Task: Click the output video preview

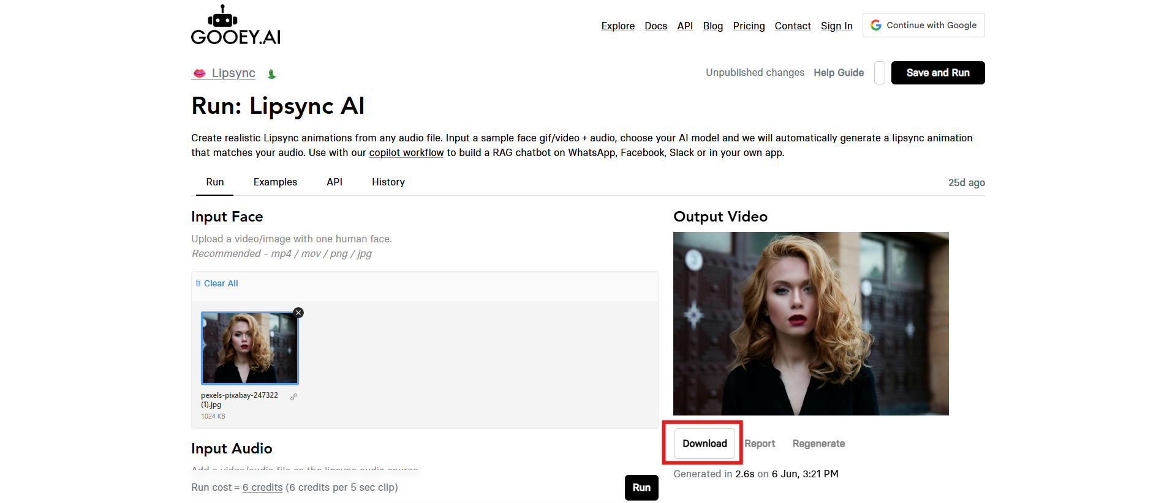Action: [x=811, y=324]
